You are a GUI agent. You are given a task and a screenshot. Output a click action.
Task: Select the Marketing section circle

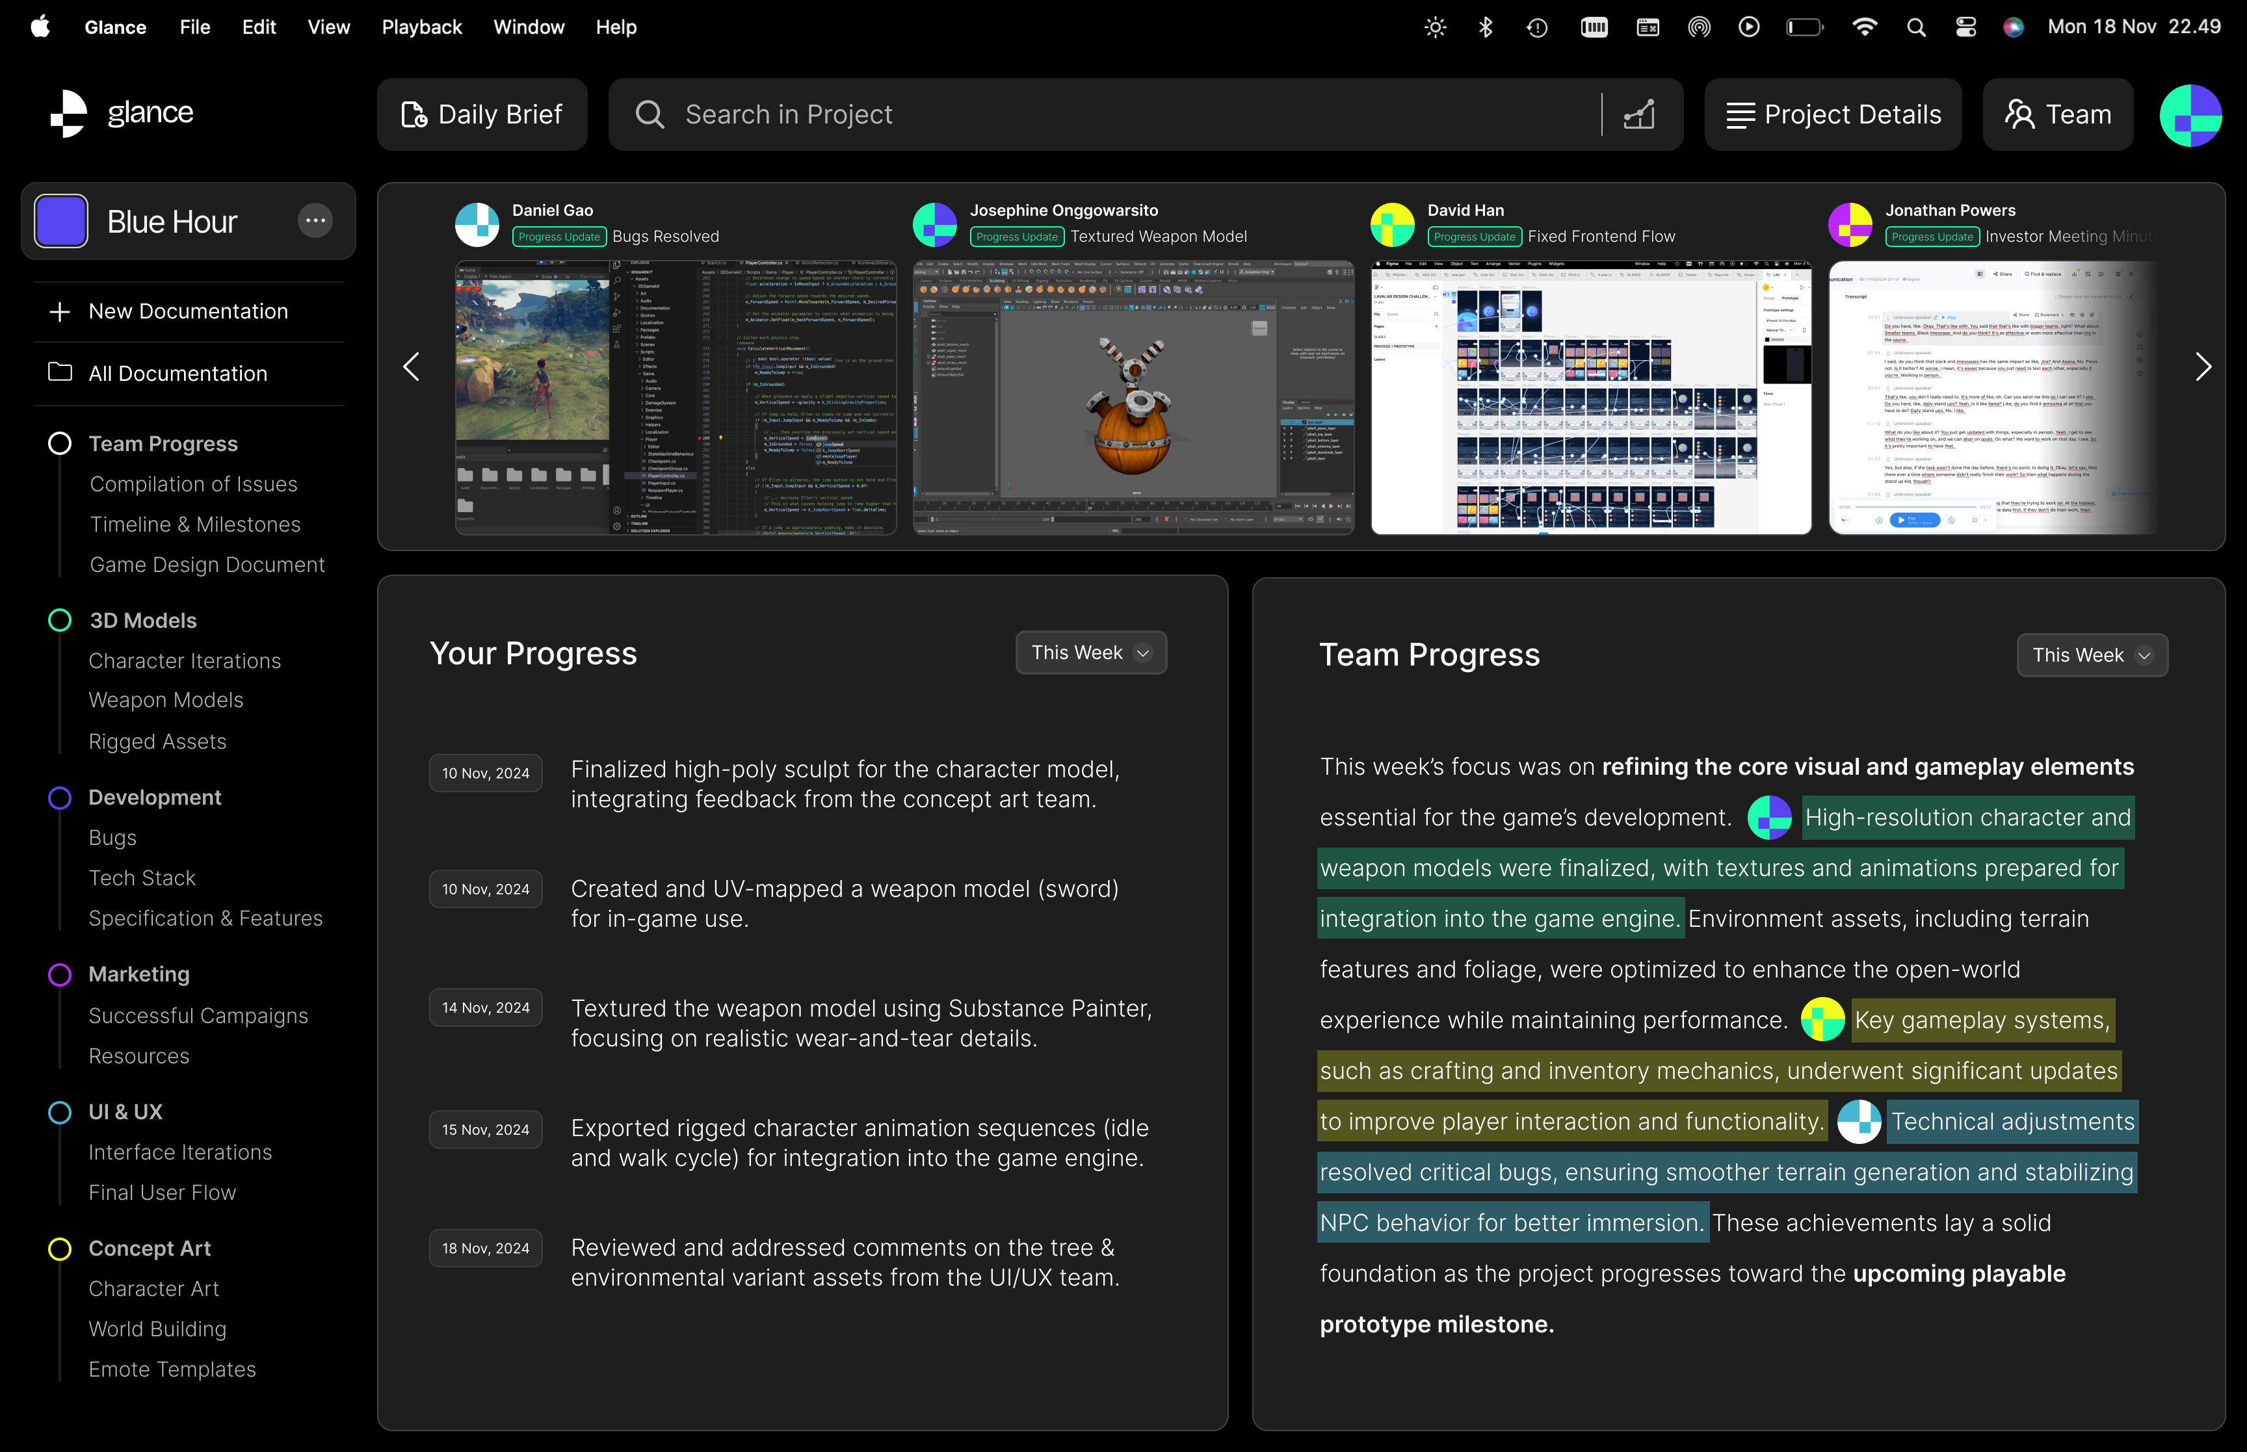pyautogui.click(x=59, y=974)
